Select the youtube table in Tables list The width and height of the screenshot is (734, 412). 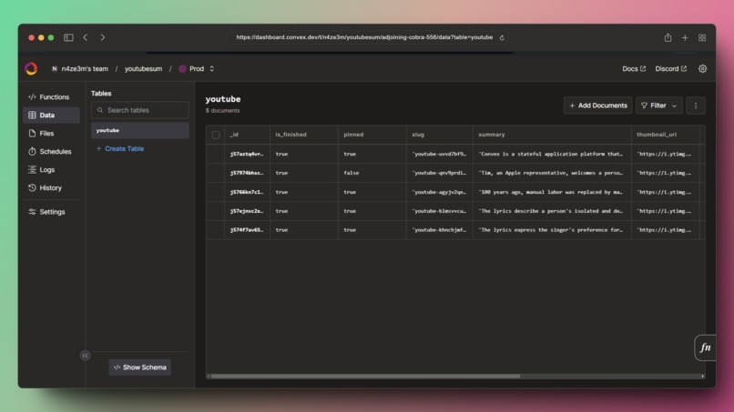(140, 130)
